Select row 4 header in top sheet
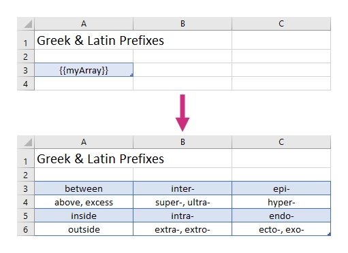This screenshot has height=253, width=348. [26, 84]
